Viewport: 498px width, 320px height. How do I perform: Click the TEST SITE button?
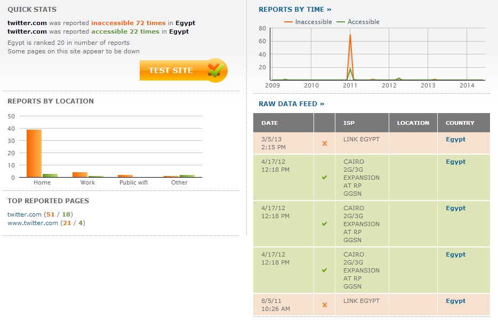[x=172, y=70]
